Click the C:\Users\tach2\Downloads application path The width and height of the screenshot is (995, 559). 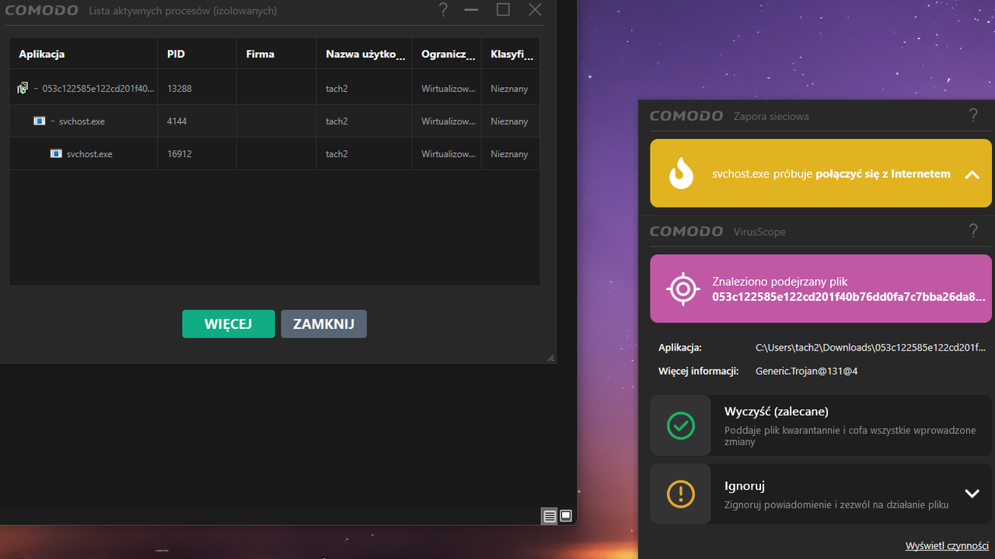point(871,348)
